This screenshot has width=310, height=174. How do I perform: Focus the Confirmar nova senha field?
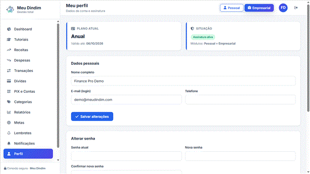pos(126,172)
